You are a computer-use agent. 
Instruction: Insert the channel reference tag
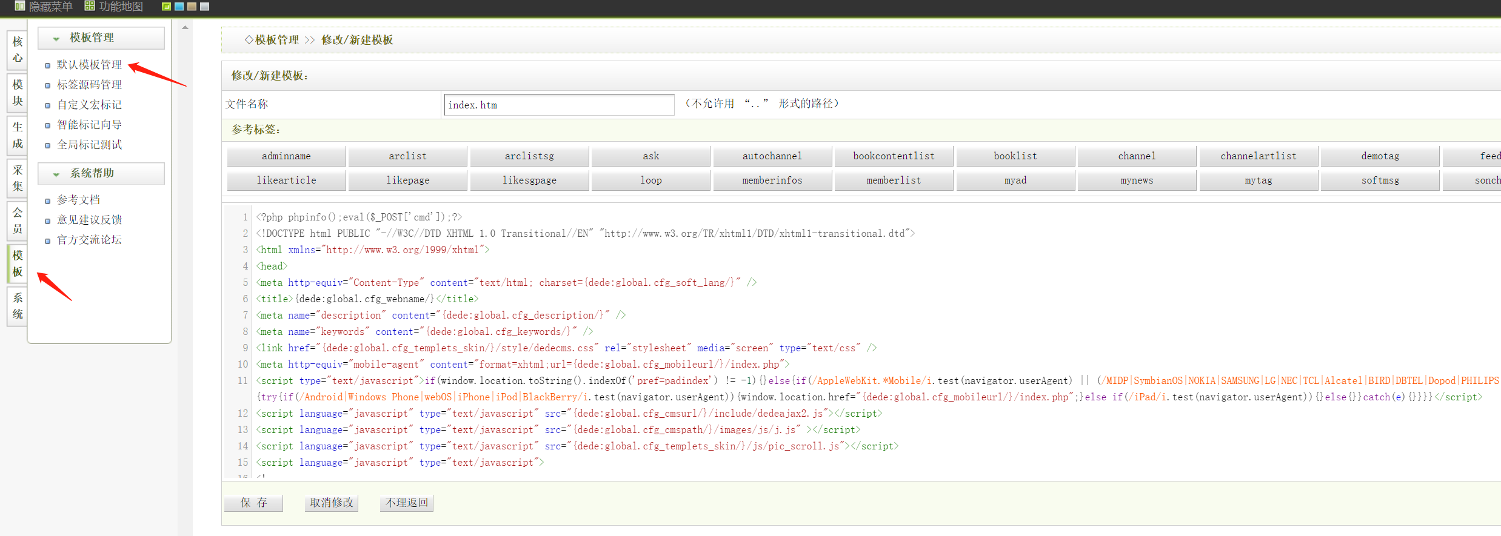(1137, 156)
